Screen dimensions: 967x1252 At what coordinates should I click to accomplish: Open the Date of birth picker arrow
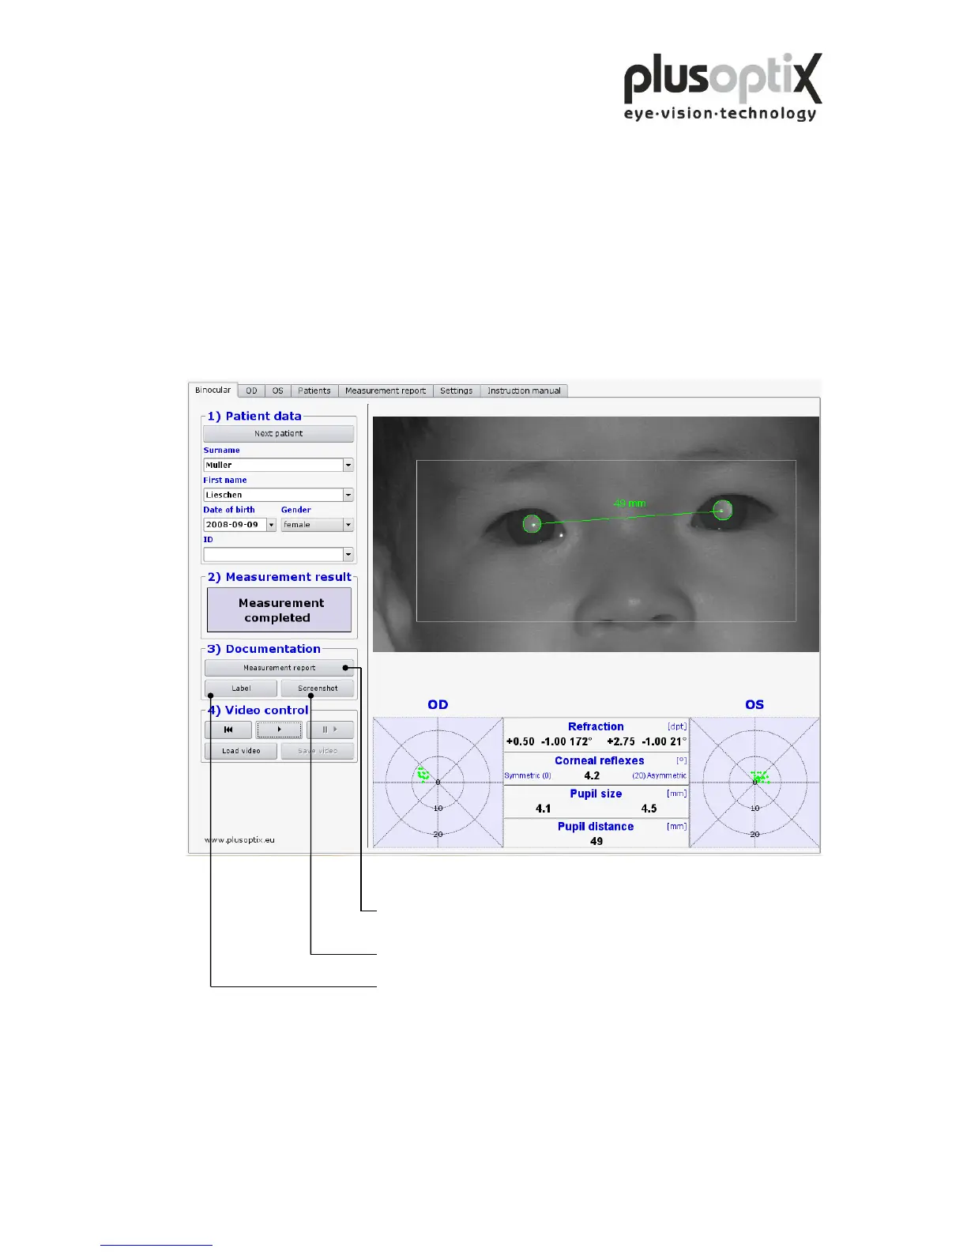coord(271,525)
